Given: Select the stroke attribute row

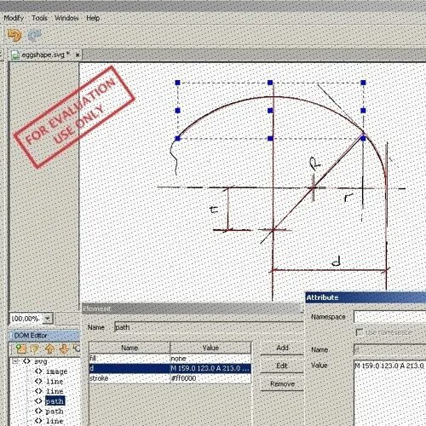Looking at the screenshot, I should tap(170, 378).
